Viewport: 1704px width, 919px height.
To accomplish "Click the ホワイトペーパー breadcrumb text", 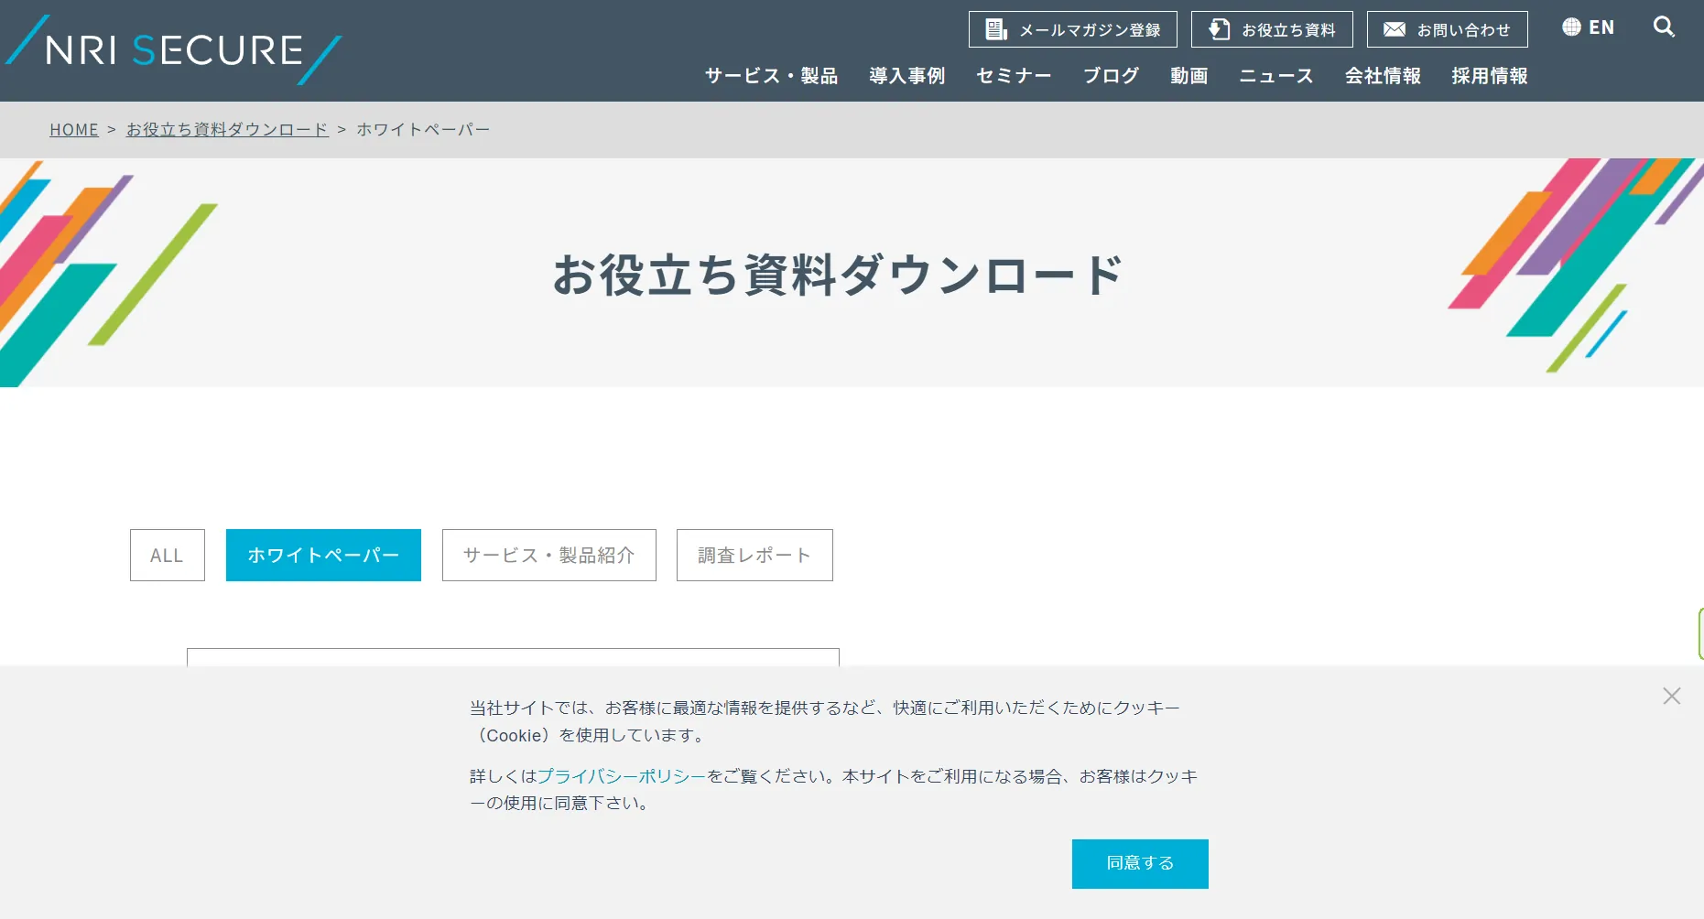I will pyautogui.click(x=423, y=130).
